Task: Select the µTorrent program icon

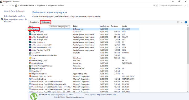Action: 30,29
